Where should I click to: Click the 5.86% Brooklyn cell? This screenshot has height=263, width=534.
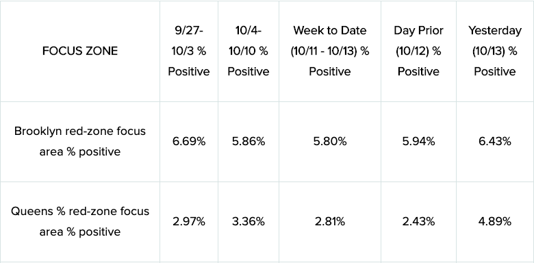tap(249, 141)
